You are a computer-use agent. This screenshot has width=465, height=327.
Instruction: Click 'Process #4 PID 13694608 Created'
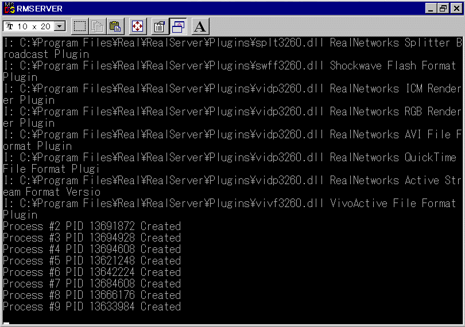(92, 250)
